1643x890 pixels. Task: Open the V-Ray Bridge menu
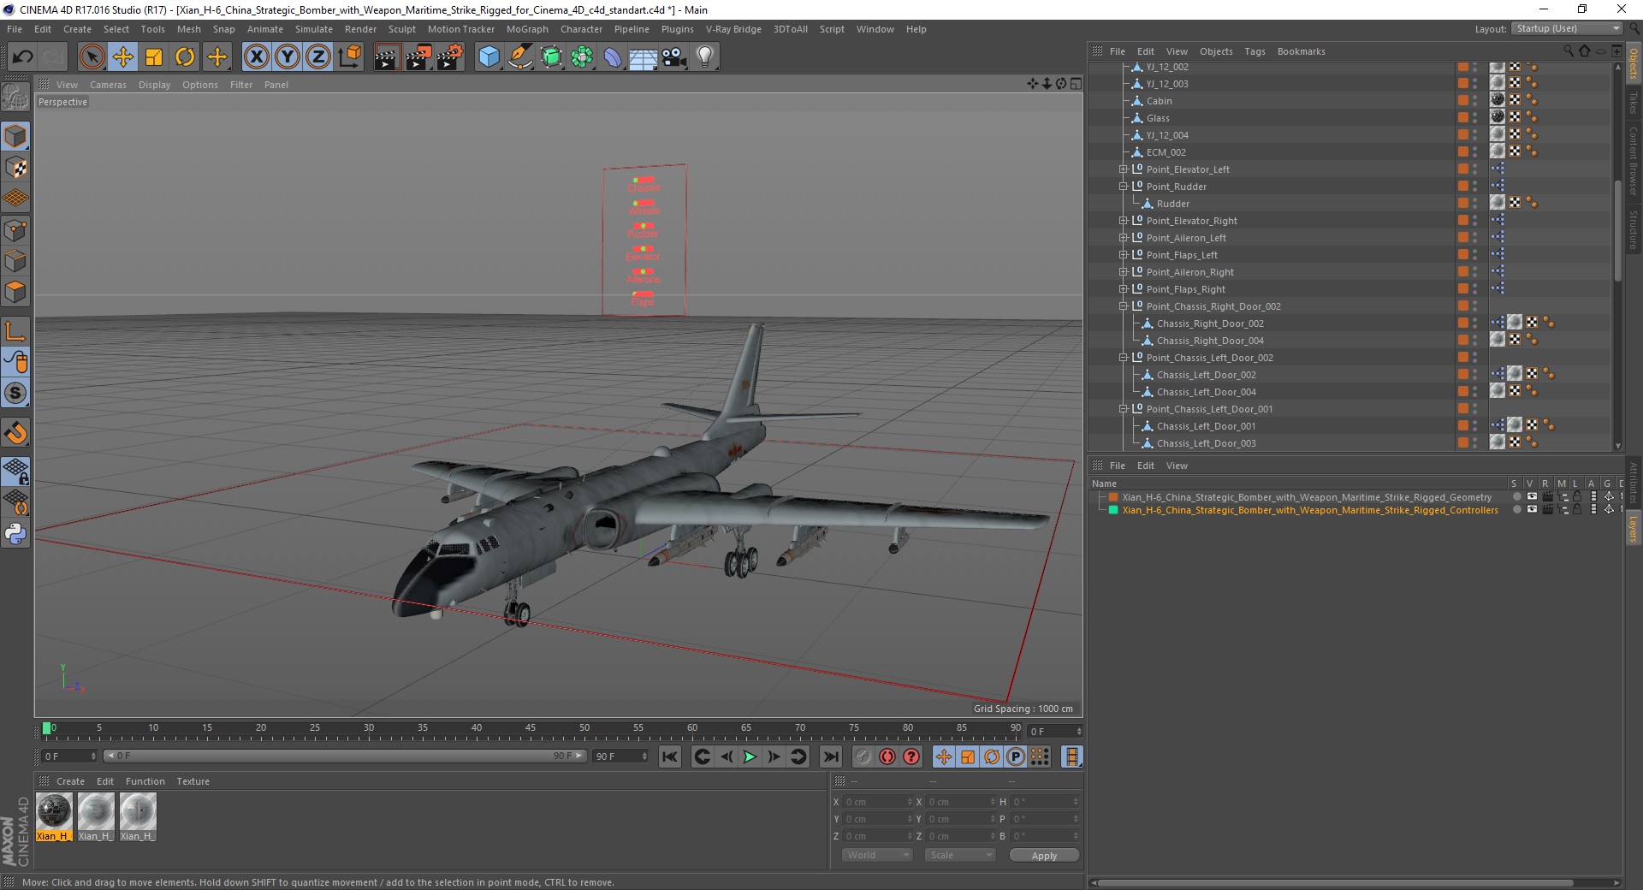[x=733, y=29]
